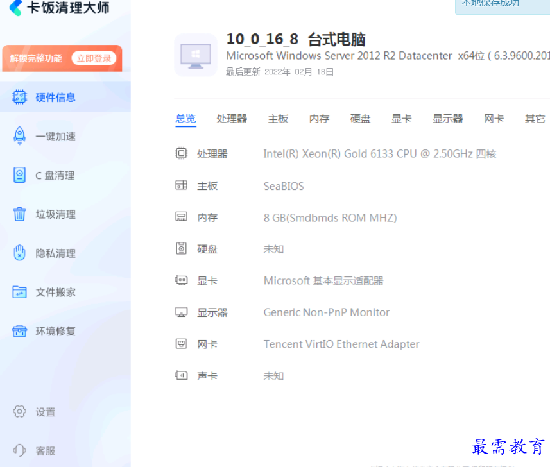Click the hand icon for 隐私清理
The height and width of the screenshot is (467, 550).
[19, 253]
